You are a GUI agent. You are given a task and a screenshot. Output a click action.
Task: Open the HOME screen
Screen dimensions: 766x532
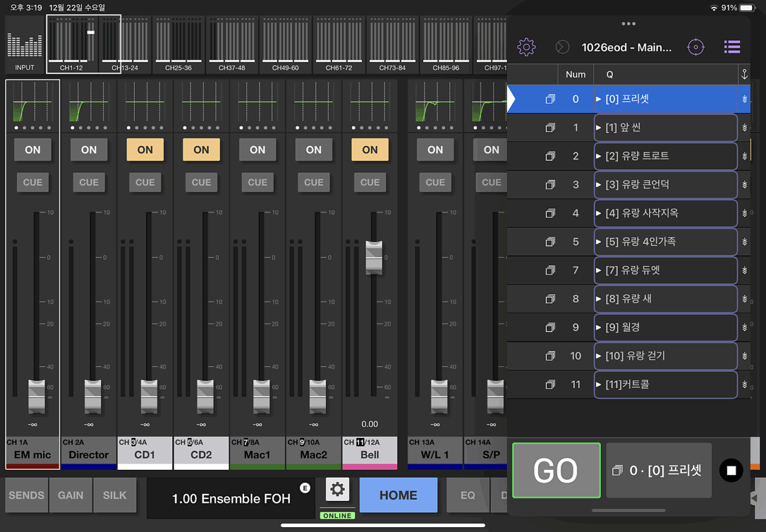click(399, 495)
